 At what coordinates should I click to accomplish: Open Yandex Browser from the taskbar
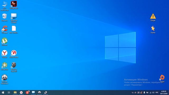point(21,93)
